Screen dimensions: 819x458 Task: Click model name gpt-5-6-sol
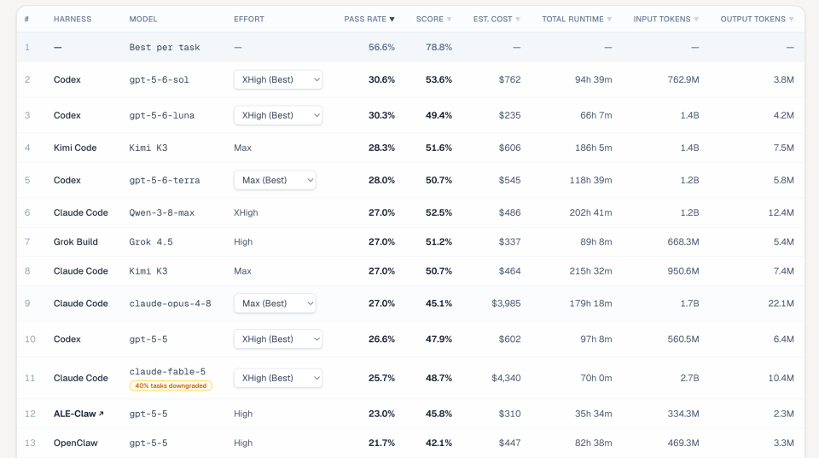tap(160, 79)
